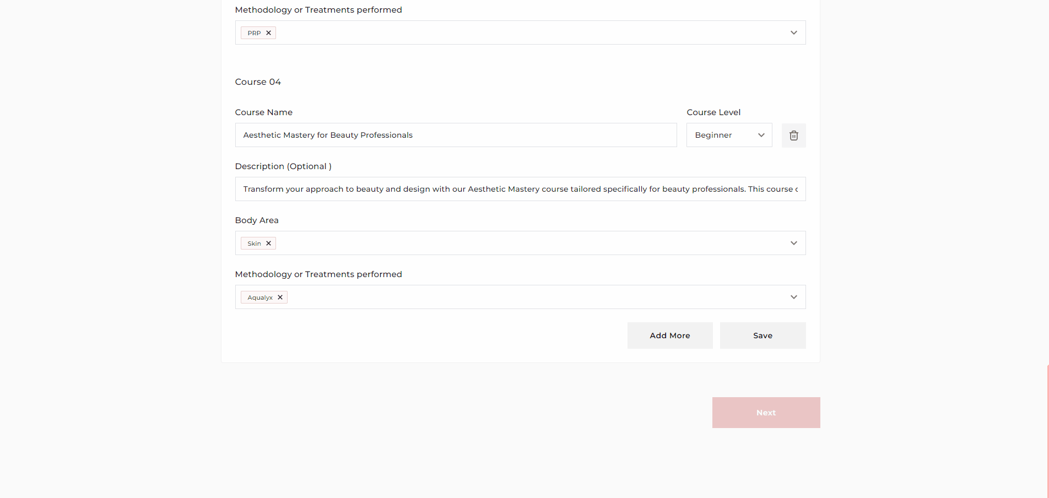Remove the PRP treatment tag
1049x498 pixels.
[x=269, y=33]
